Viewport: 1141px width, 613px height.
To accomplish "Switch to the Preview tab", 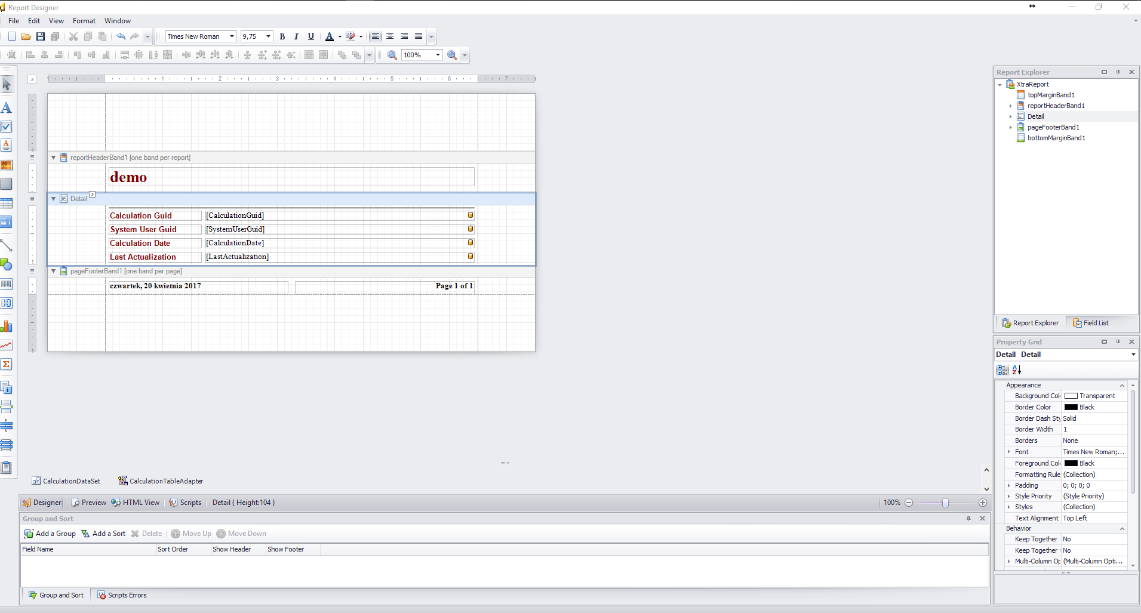I will pos(88,503).
